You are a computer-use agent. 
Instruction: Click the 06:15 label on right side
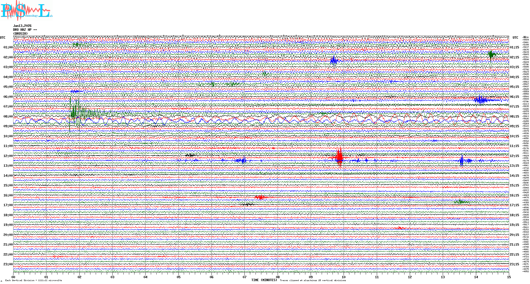click(x=514, y=97)
